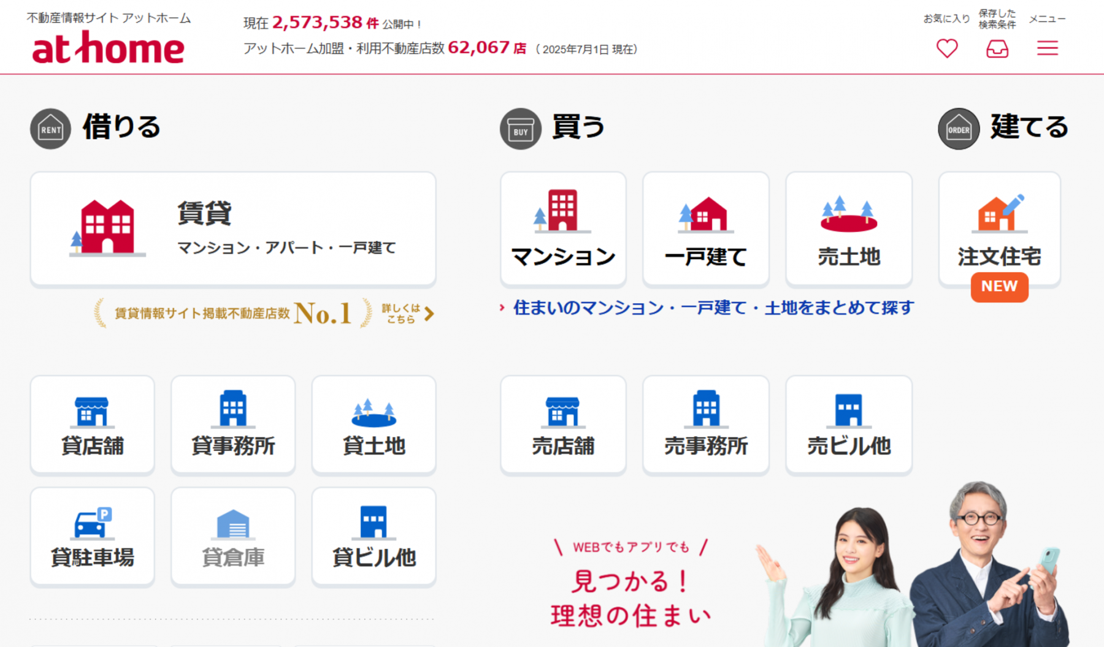Click the 貸店舗 shop icon
The image size is (1104, 647).
coord(92,411)
